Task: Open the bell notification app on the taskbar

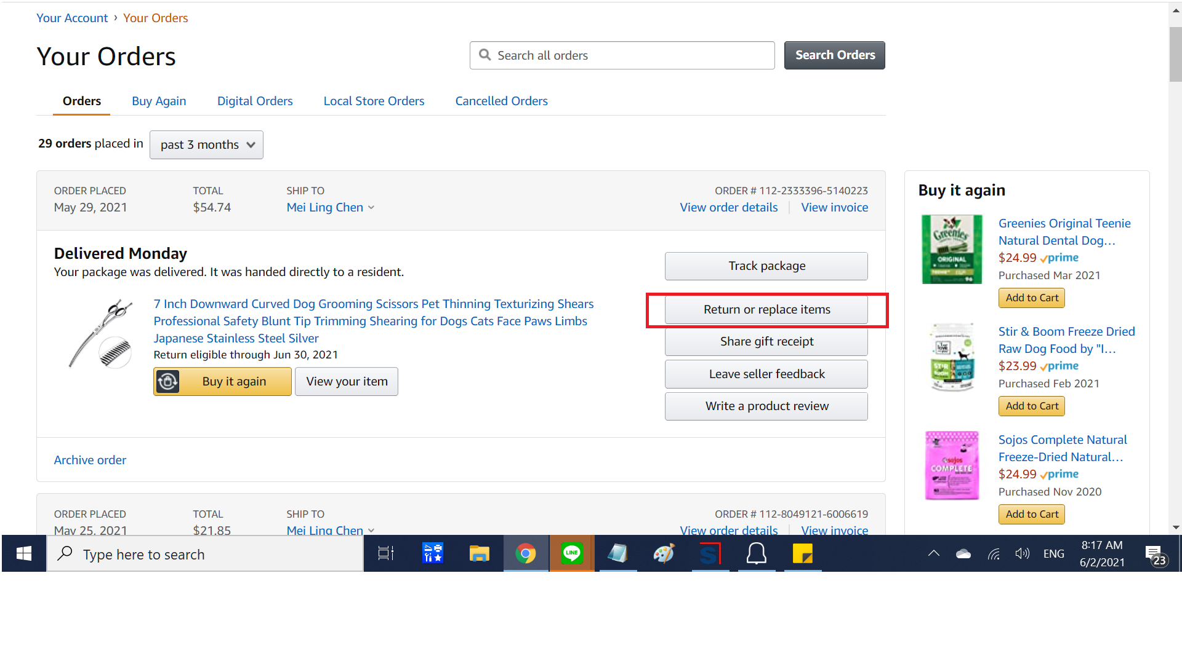Action: [756, 554]
